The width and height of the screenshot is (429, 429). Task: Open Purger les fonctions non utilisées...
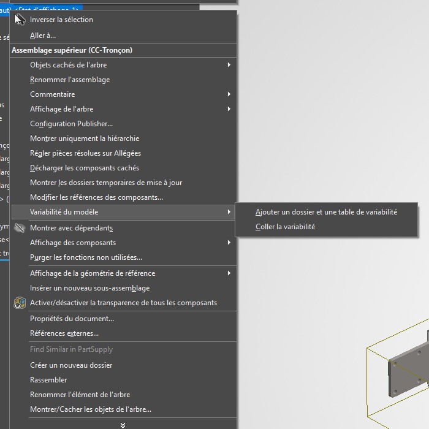[86, 257]
